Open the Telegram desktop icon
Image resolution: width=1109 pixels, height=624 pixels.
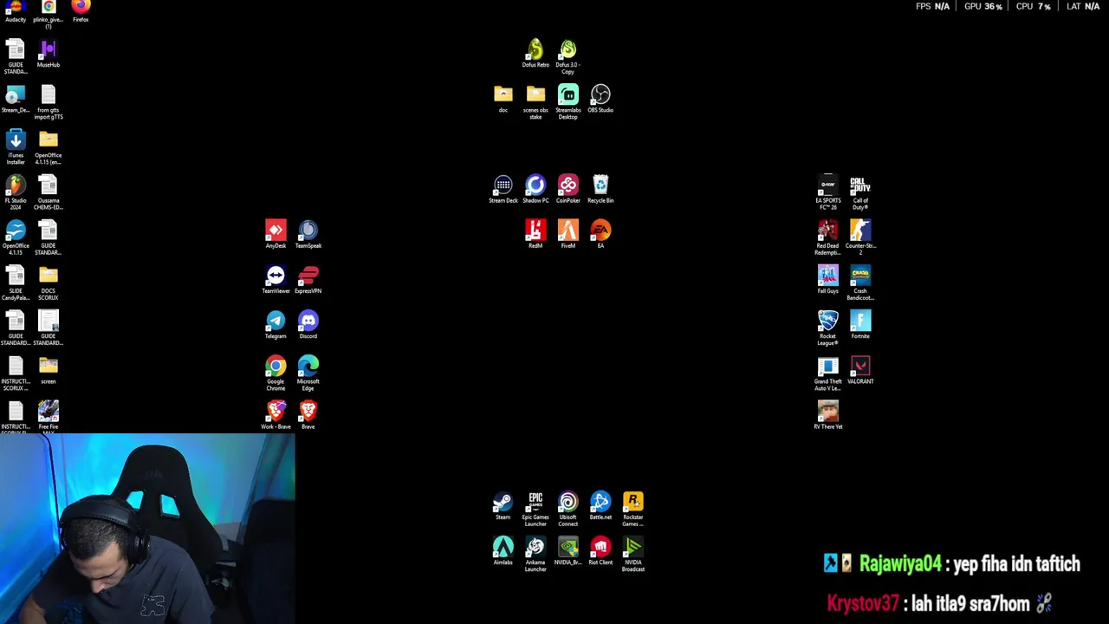[276, 324]
